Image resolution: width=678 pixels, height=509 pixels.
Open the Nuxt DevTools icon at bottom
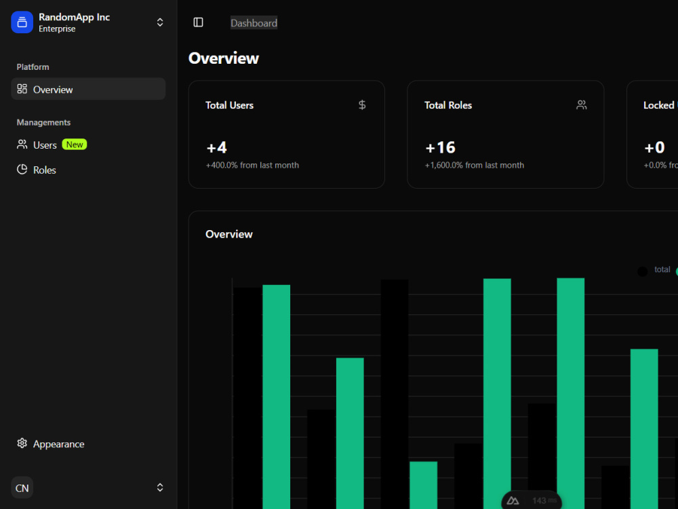tap(513, 501)
